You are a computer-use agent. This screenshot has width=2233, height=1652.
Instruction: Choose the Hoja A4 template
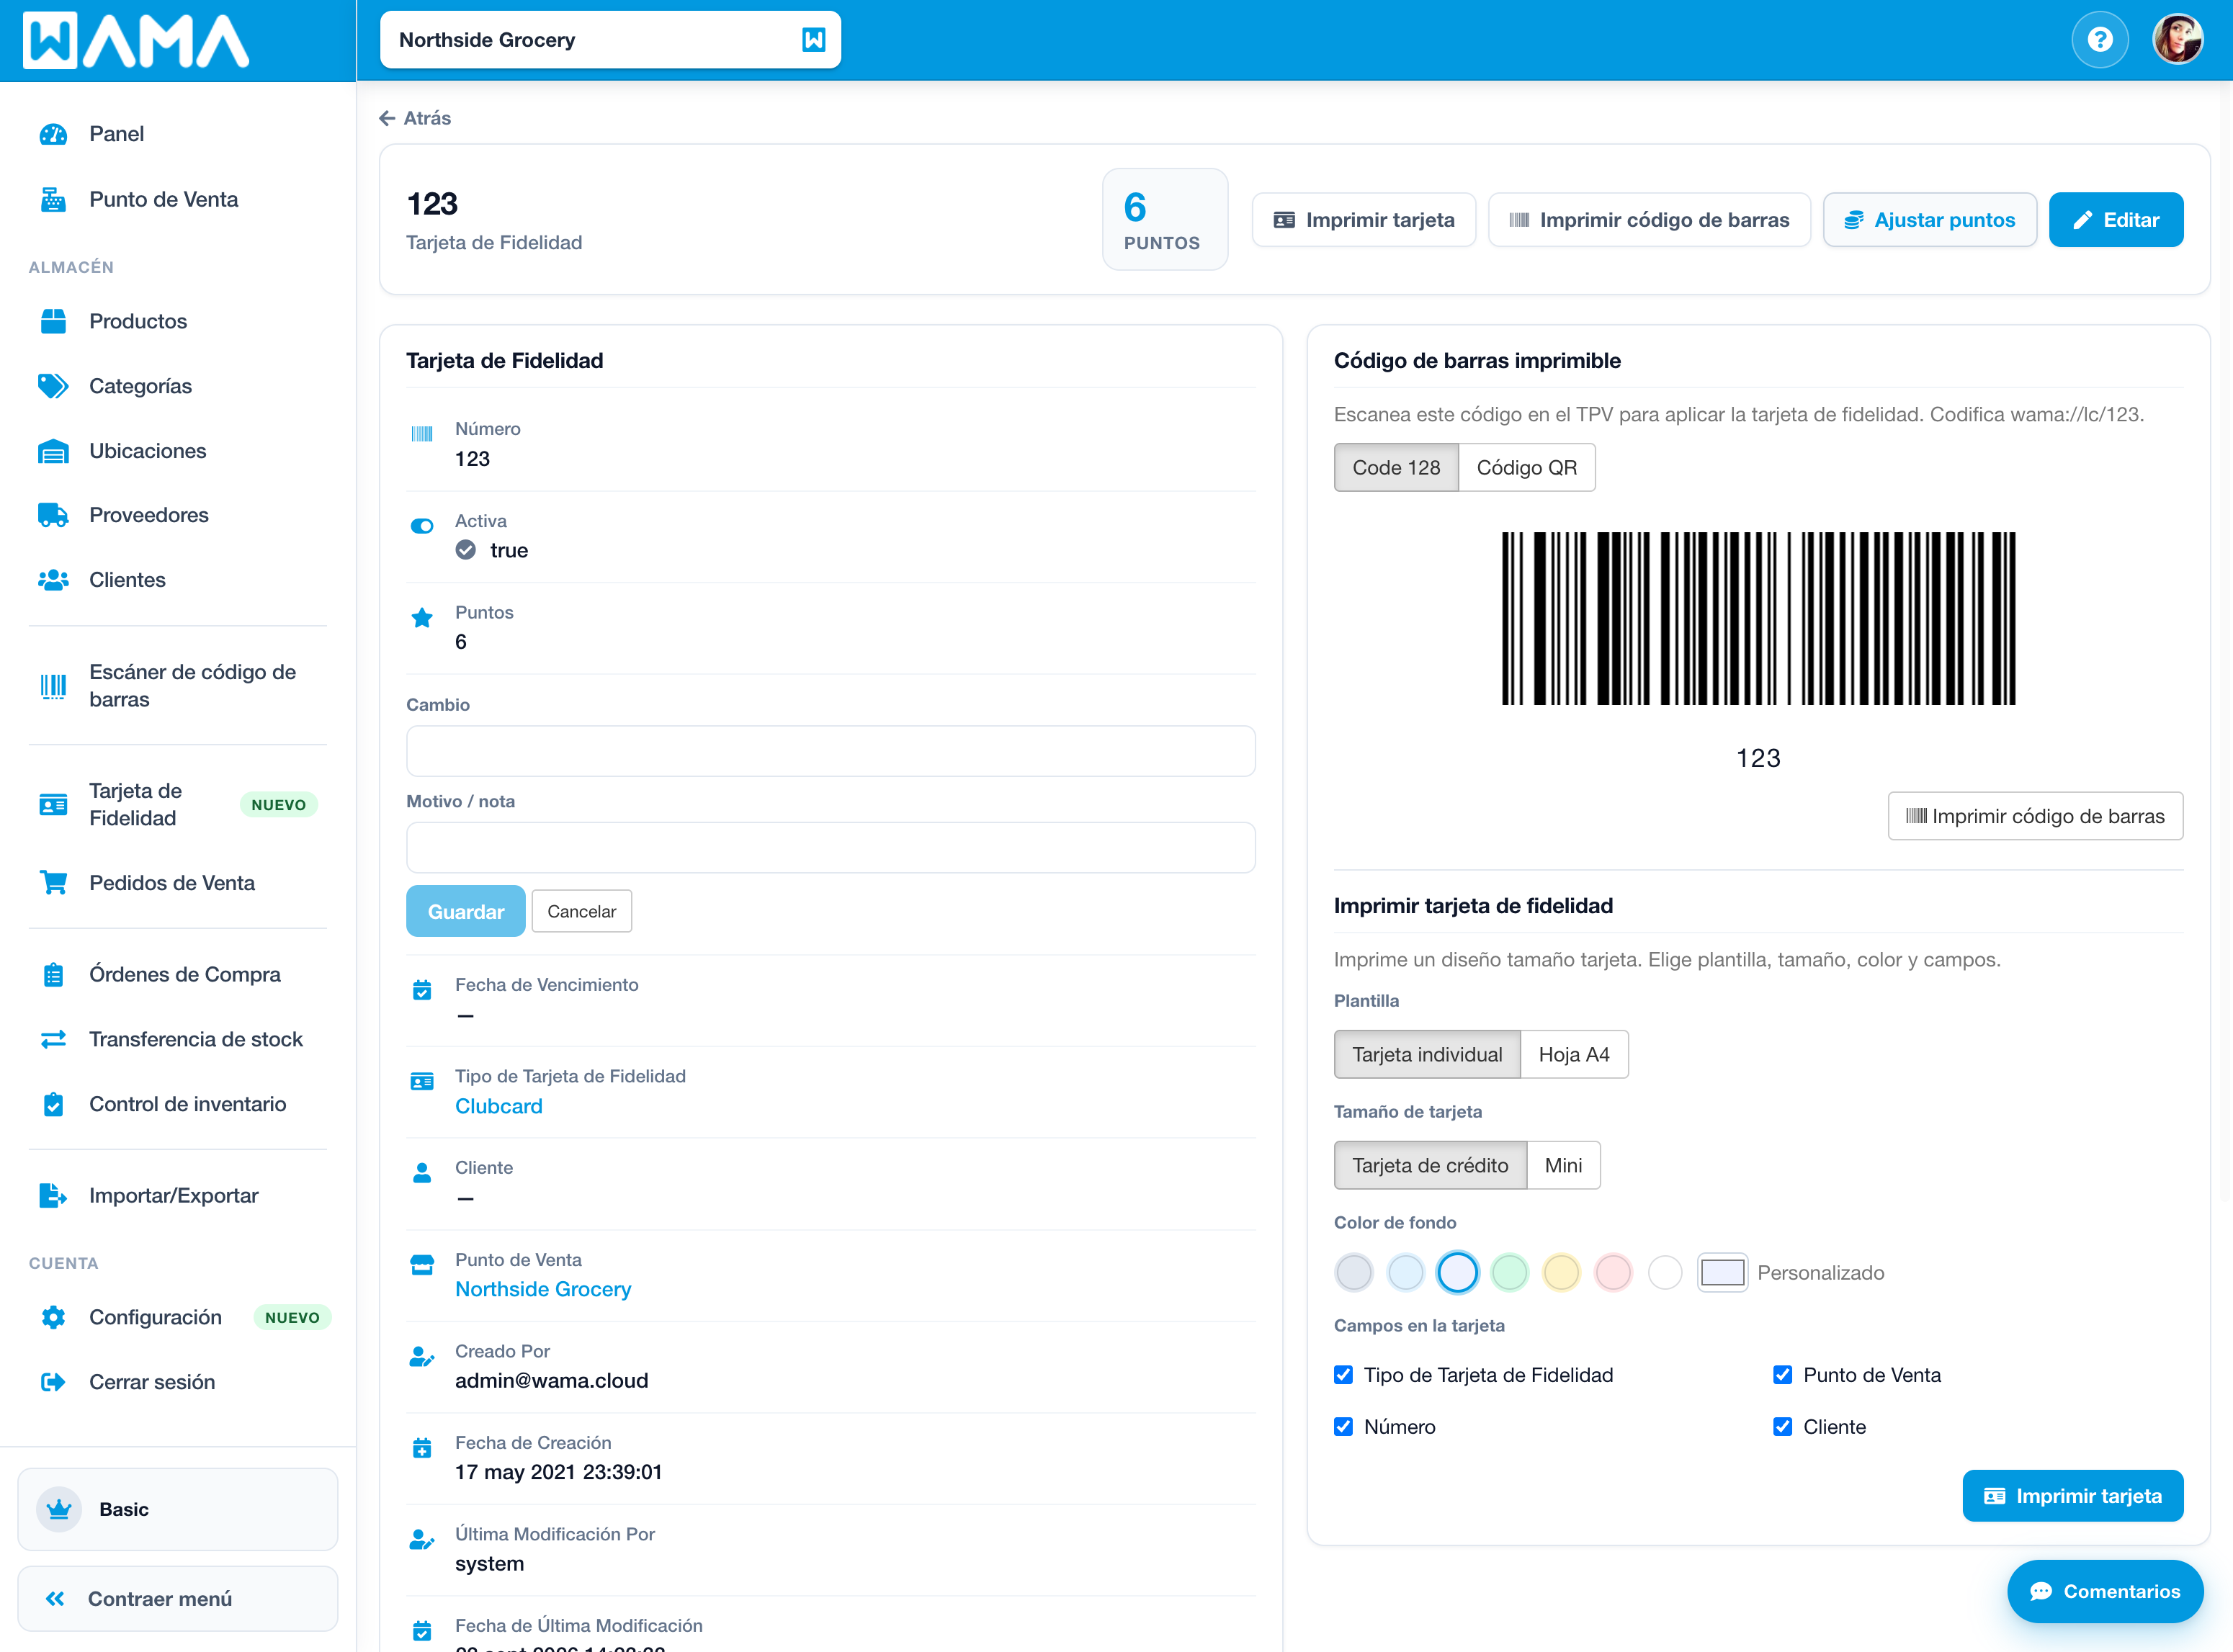click(1574, 1055)
